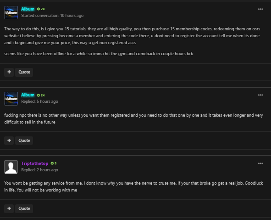Click 'Replied: 2 hours ago' timestamp
The image size is (271, 220).
39,170
